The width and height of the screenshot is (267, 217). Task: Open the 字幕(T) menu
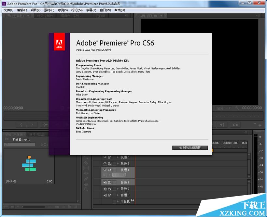tap(91, 10)
